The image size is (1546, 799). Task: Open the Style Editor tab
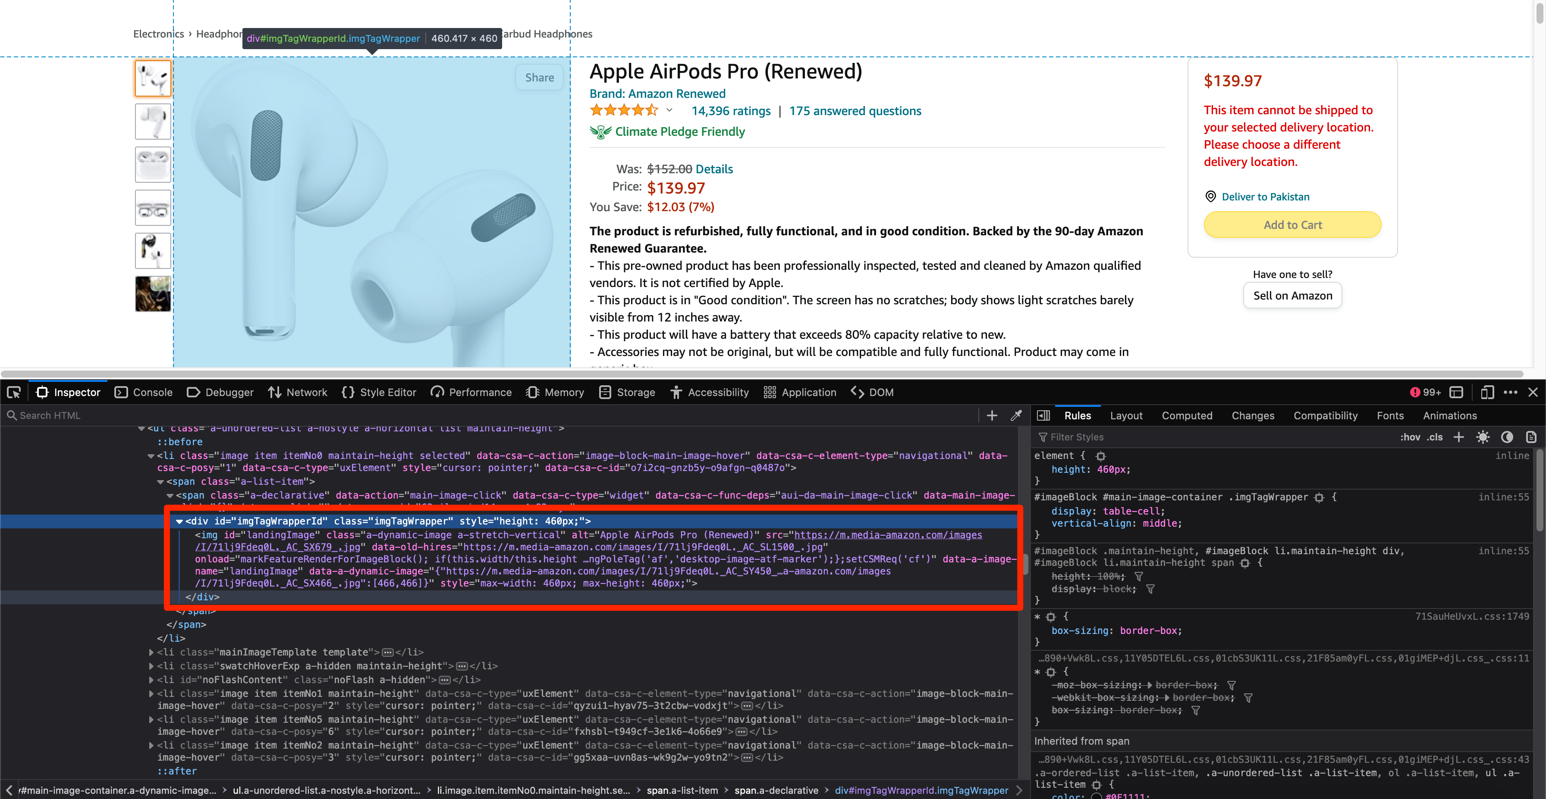(x=379, y=393)
